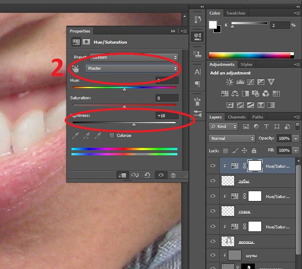Screen dimensions: 302x269
Task: Switch to Masks view in Properties
Action: tap(86, 42)
